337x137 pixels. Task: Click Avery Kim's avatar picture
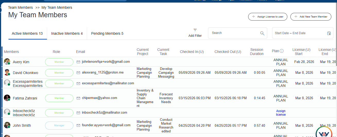[x=7, y=62]
